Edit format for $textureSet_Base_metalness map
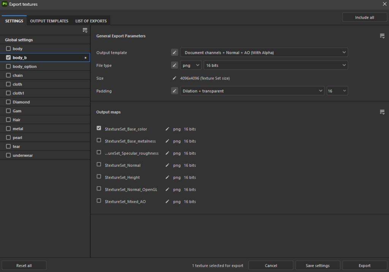Viewport: 389px width, 272px height. click(167, 141)
